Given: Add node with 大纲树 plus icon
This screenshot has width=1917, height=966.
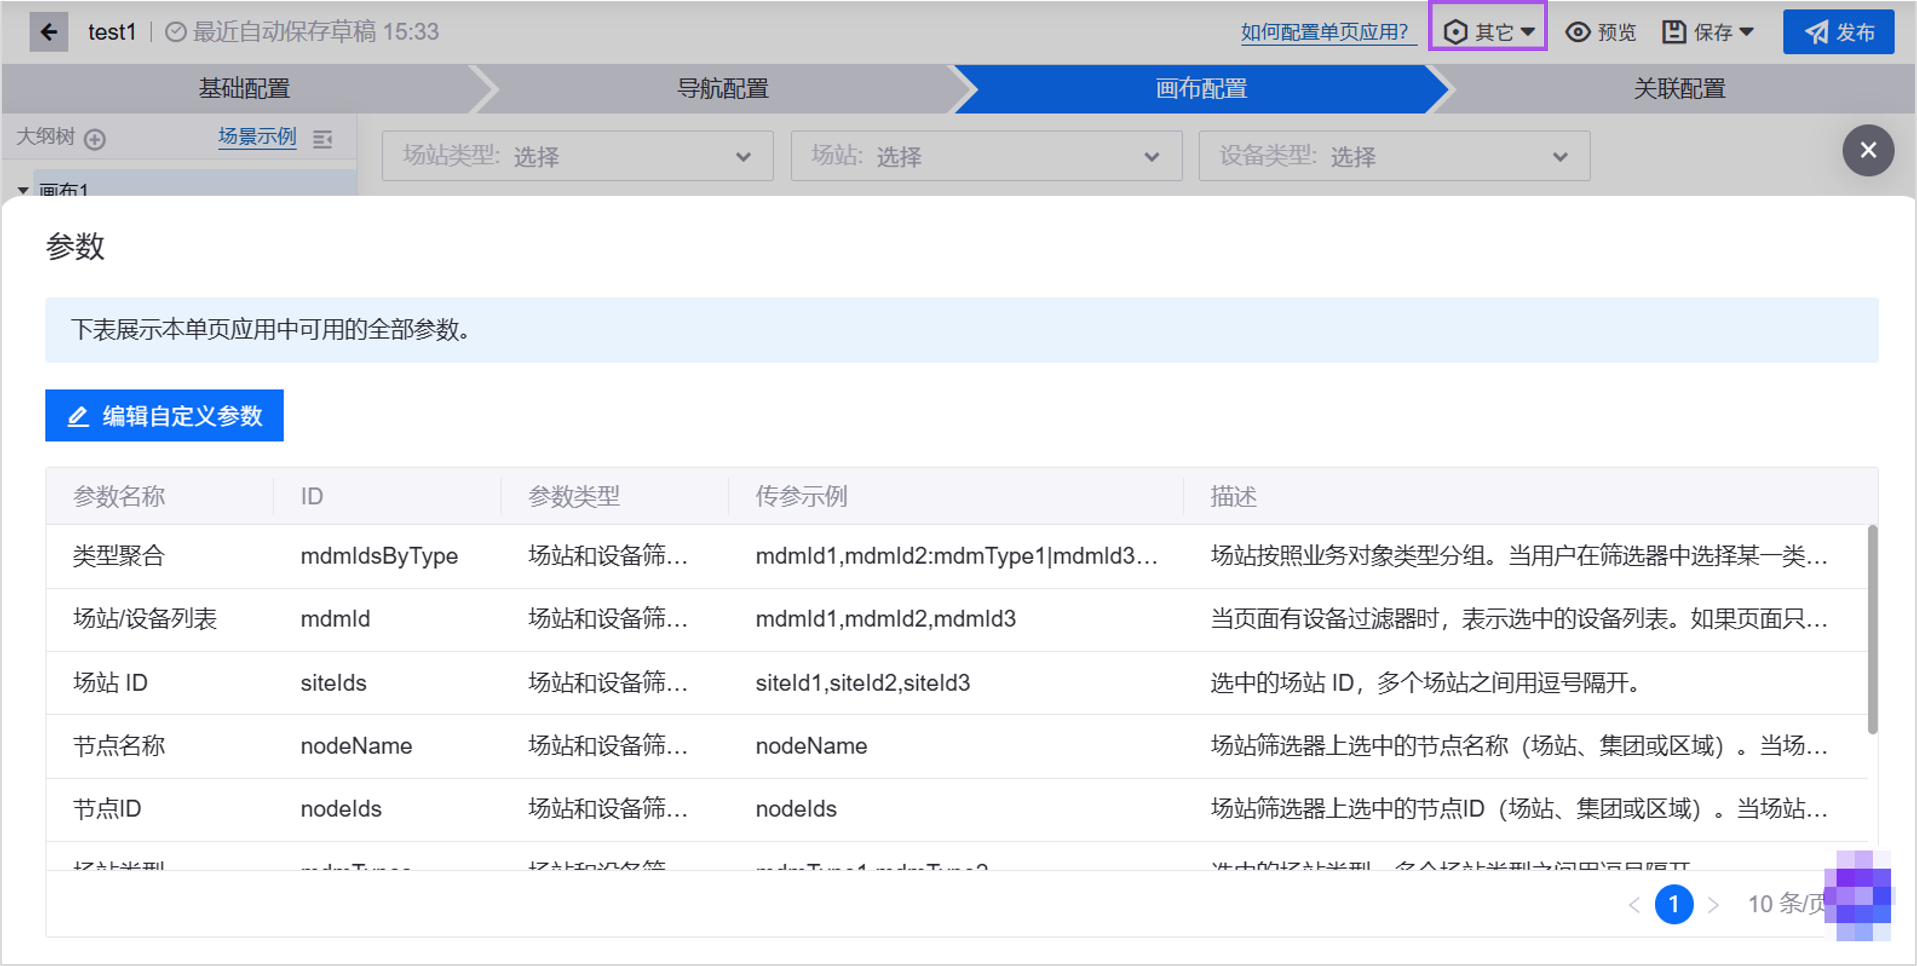Looking at the screenshot, I should pos(94,139).
